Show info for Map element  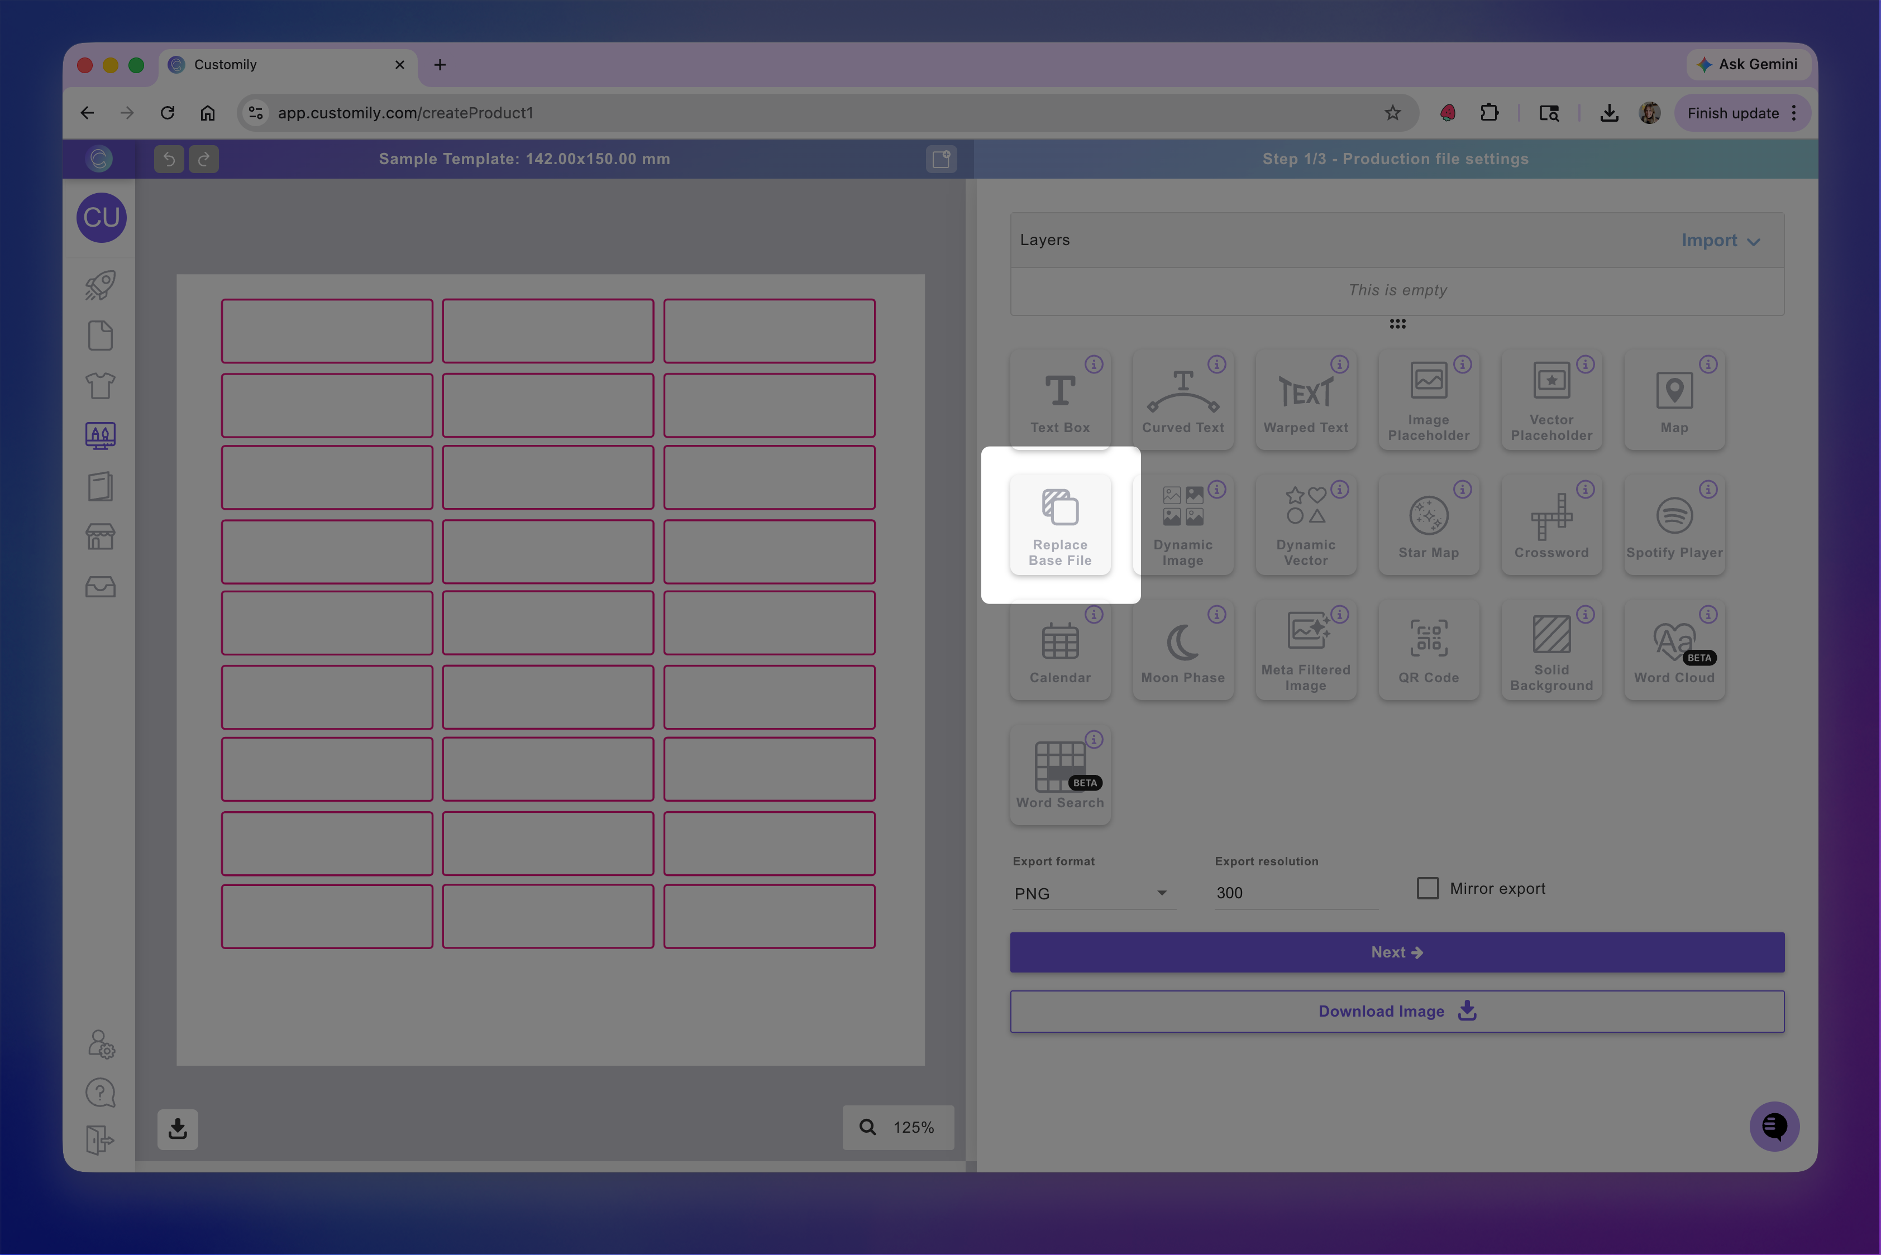(x=1708, y=364)
